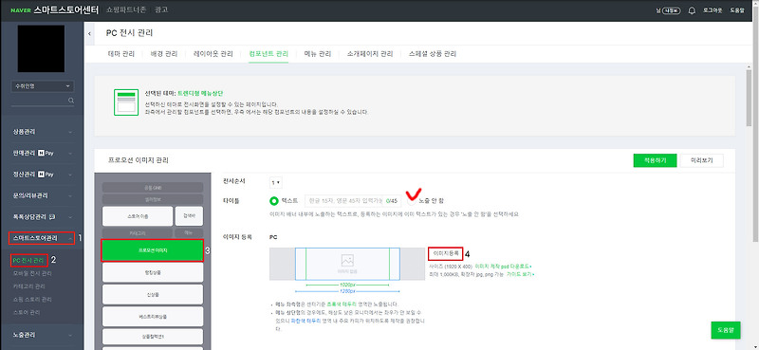This screenshot has height=350, width=759.
Task: Click the image placeholder icon in preview
Action: click(347, 261)
